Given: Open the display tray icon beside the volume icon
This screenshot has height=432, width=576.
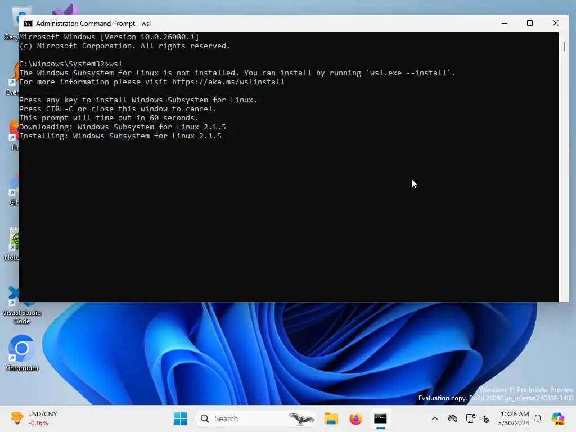Looking at the screenshot, I should click(x=470, y=418).
